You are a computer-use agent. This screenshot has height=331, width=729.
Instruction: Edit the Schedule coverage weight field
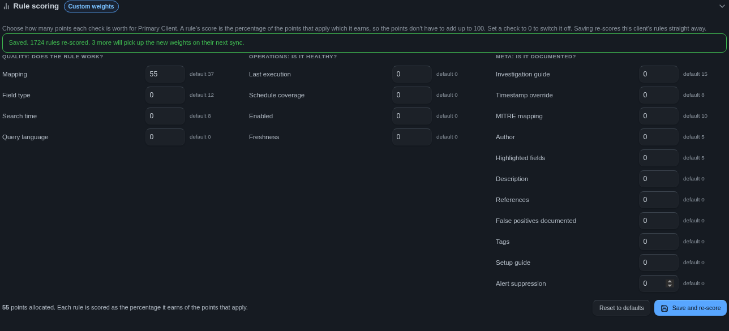pos(412,95)
